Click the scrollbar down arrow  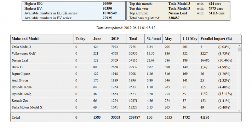[x=239, y=111]
